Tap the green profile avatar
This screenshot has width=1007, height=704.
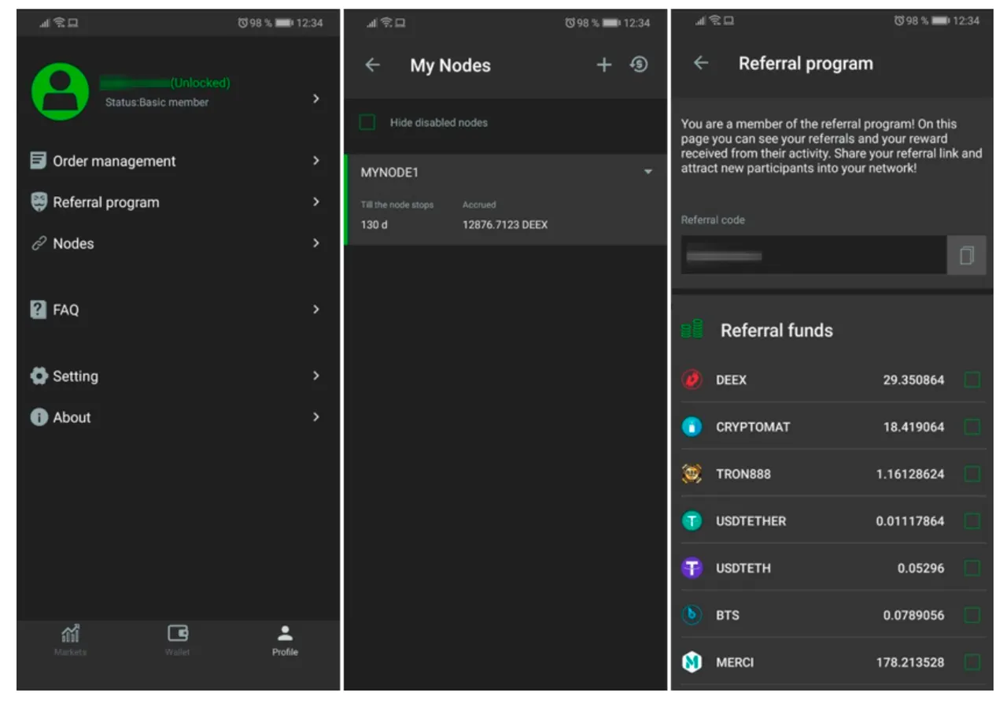click(x=60, y=91)
